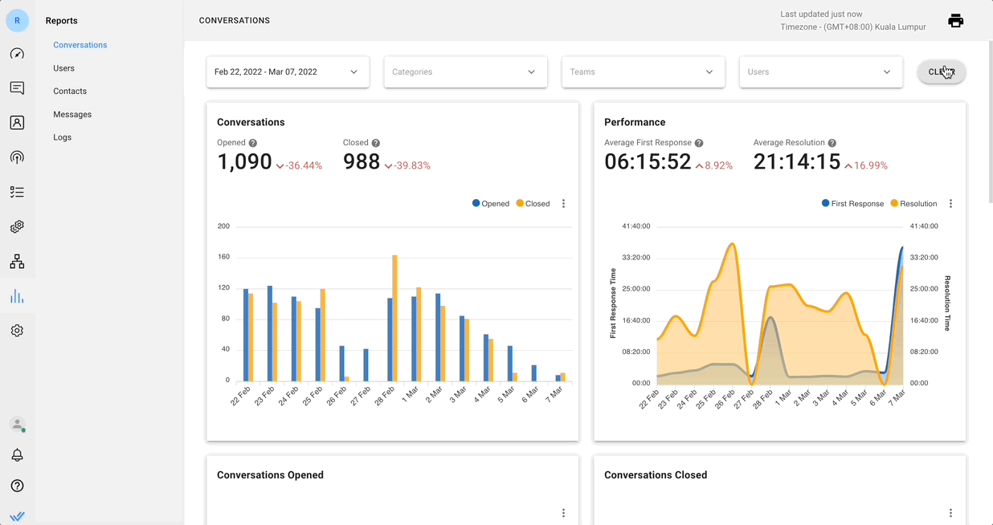993x525 pixels.
Task: Select the Contacts icon in sidebar
Action: click(17, 122)
